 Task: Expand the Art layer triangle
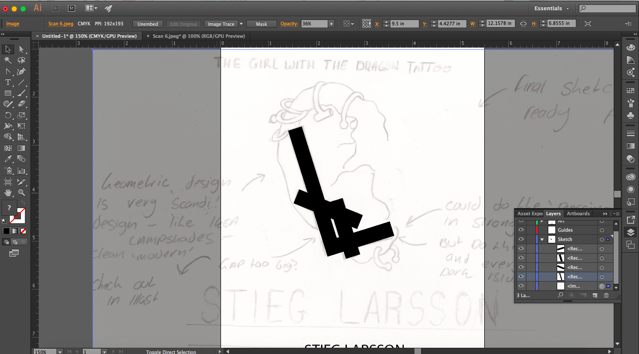pyautogui.click(x=542, y=221)
